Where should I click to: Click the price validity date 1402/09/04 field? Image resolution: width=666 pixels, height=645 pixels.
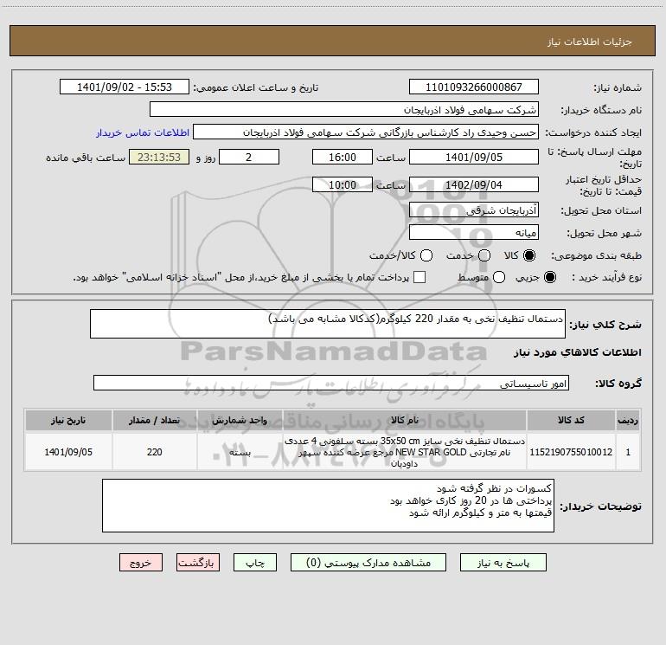click(474, 184)
